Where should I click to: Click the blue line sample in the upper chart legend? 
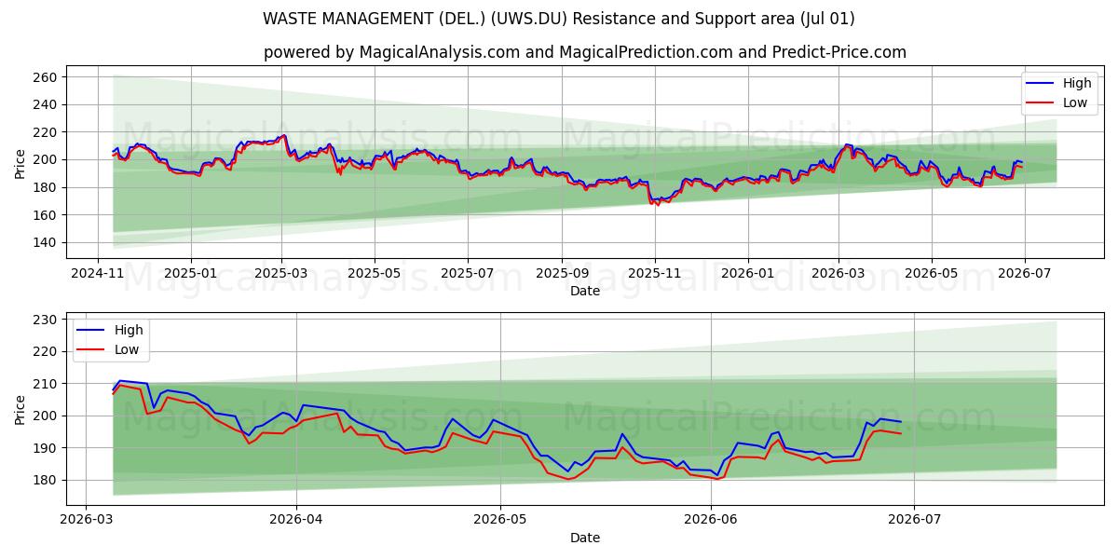(x=1042, y=84)
